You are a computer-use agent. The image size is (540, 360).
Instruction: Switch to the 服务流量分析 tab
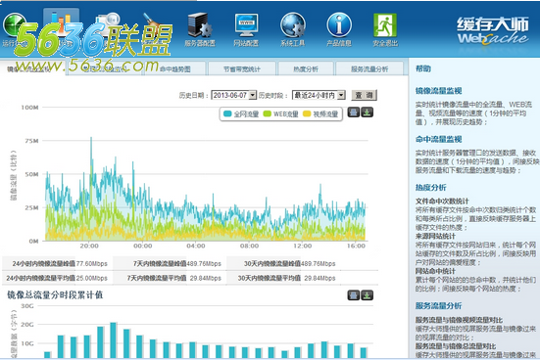(369, 68)
